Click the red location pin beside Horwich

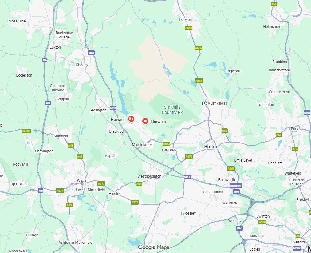(145, 121)
